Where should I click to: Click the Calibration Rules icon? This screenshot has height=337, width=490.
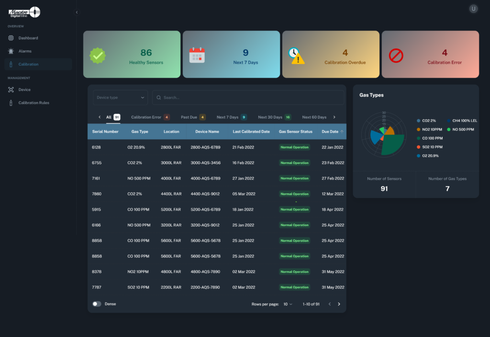tap(11, 103)
